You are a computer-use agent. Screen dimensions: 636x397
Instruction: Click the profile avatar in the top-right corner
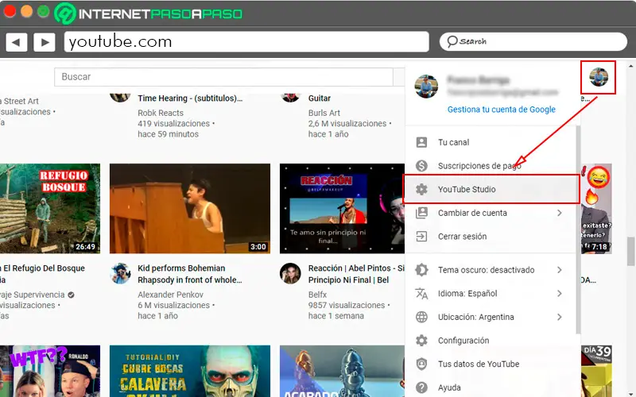click(x=599, y=77)
